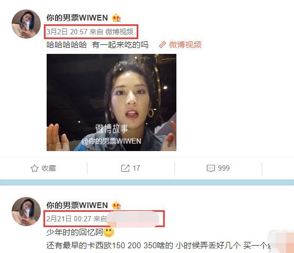Click the crown badge in second post
Image resolution: width=294 pixels, height=253 pixels.
point(116,205)
